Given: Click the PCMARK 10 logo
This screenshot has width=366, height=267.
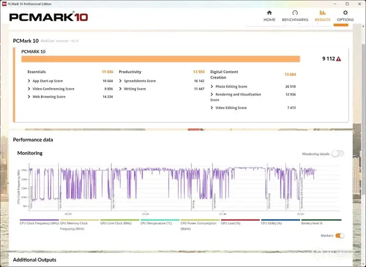Looking at the screenshot, I should point(48,17).
